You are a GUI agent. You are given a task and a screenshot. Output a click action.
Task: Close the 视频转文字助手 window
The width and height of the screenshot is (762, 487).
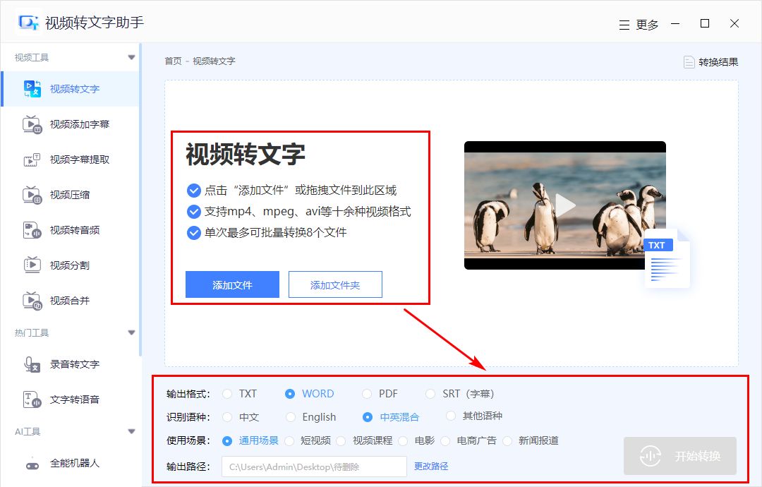click(x=734, y=23)
